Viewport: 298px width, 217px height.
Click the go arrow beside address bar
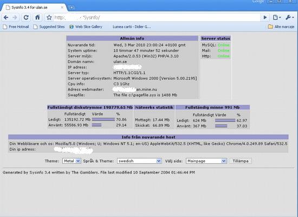click(x=265, y=17)
